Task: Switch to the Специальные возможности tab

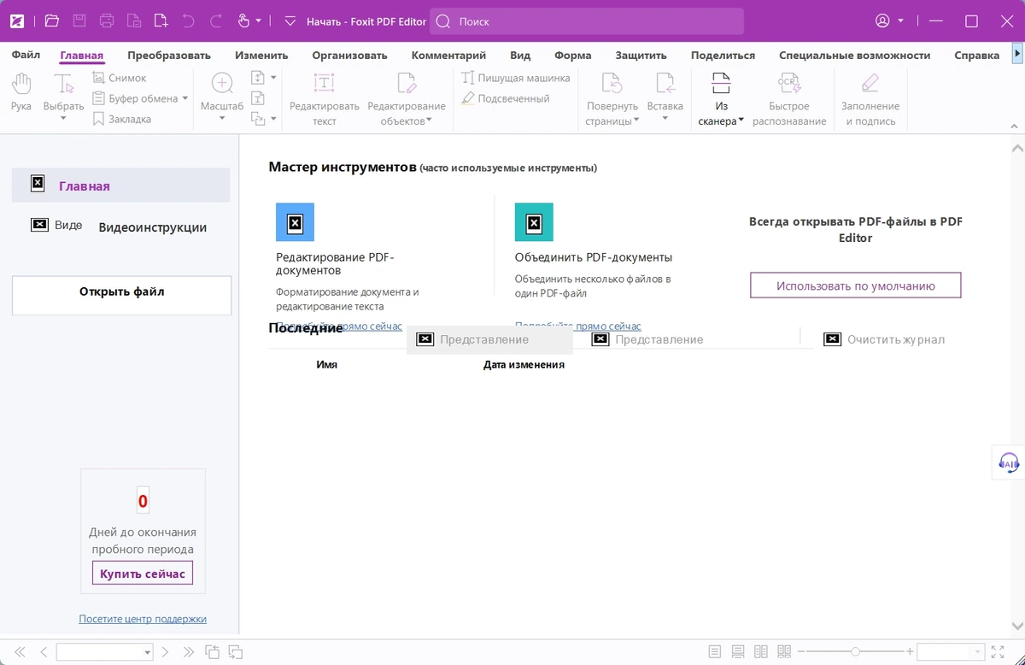Action: [x=854, y=55]
